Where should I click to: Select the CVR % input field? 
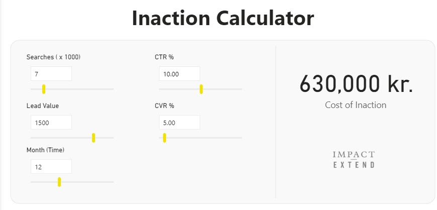tap(179, 122)
